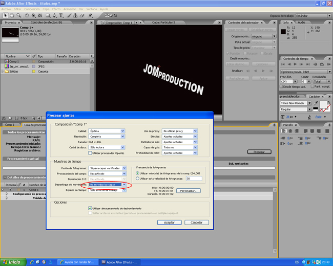Go to first frame in Controles de tiempo
This screenshot has height=266, width=333.
click(x=283, y=64)
